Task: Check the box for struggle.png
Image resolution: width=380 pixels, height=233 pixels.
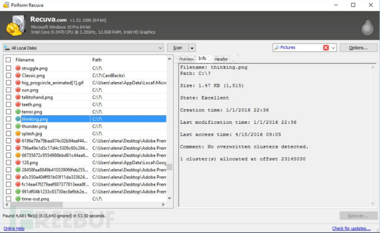Action: pyautogui.click(x=8, y=68)
